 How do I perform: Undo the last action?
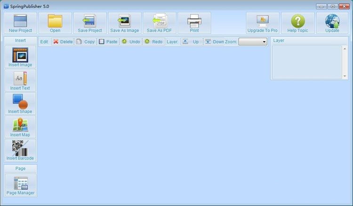(131, 42)
